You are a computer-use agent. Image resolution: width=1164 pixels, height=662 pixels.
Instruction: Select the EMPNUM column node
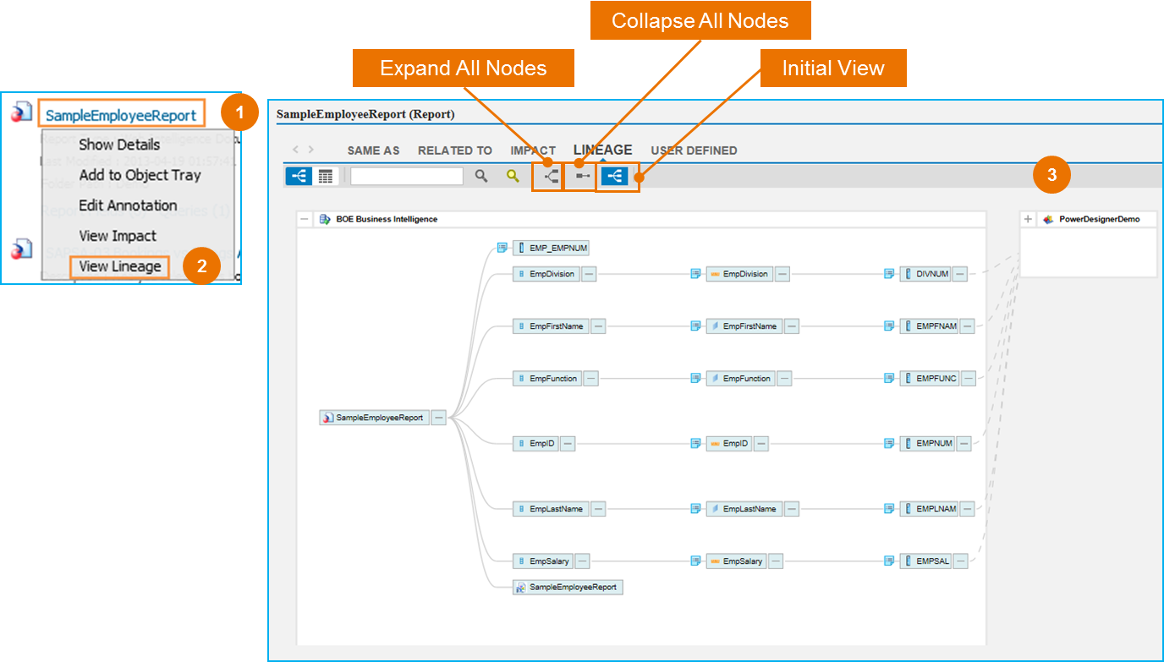[x=928, y=444]
